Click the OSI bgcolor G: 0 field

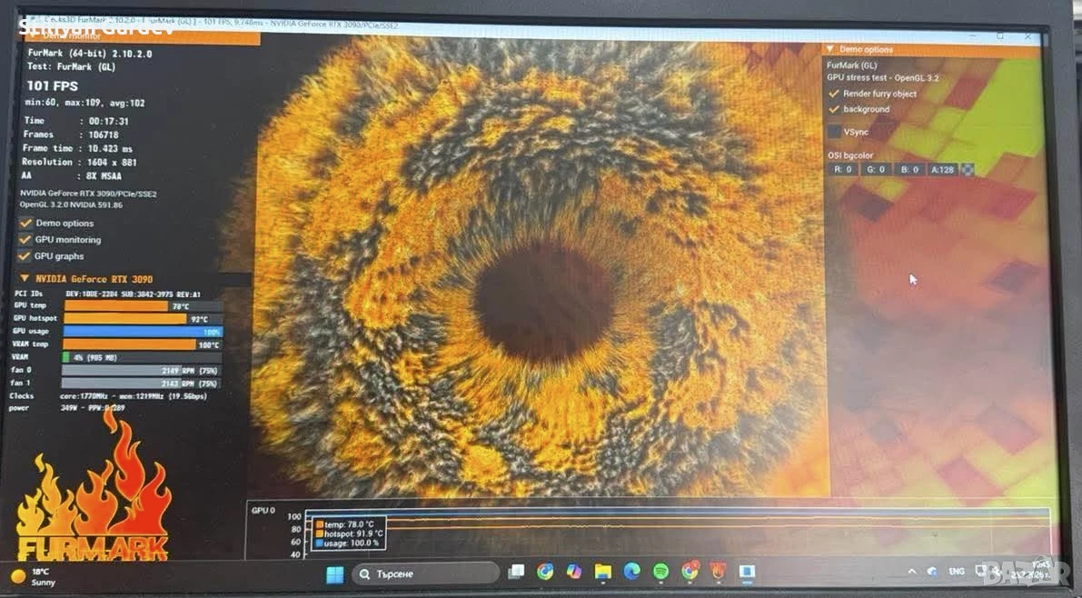click(x=876, y=169)
